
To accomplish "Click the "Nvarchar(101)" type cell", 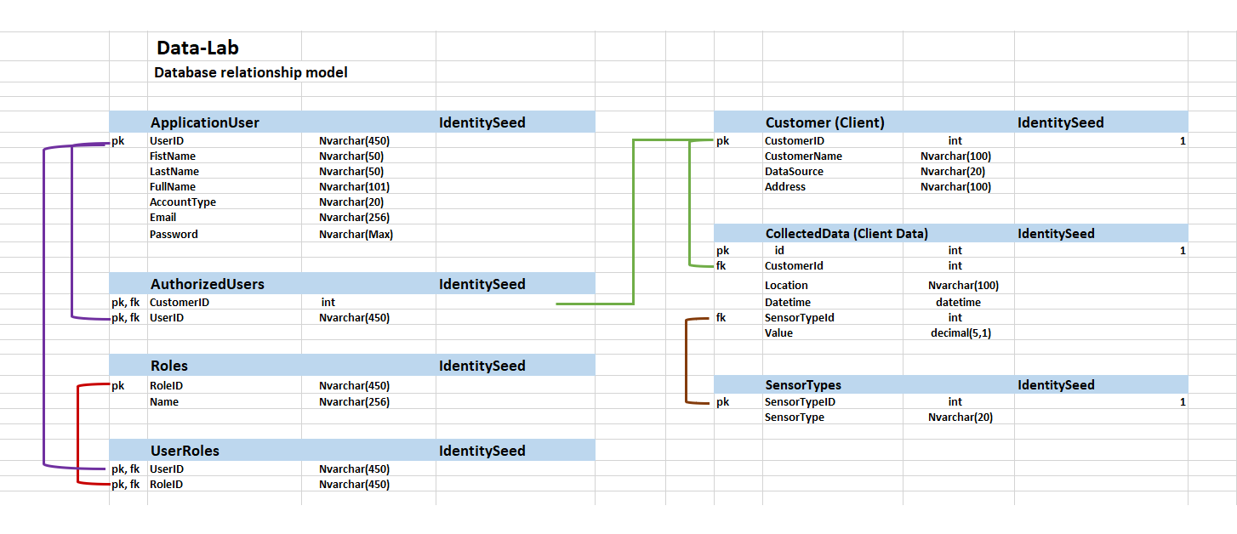I will point(355,187).
